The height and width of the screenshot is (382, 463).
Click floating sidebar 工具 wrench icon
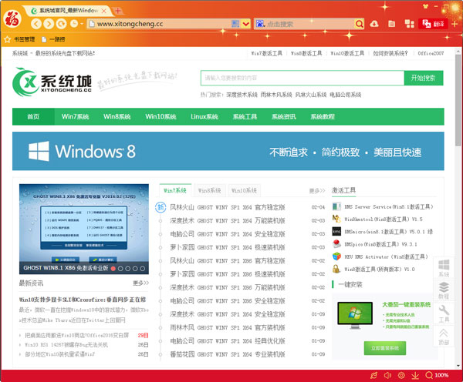[444, 313]
